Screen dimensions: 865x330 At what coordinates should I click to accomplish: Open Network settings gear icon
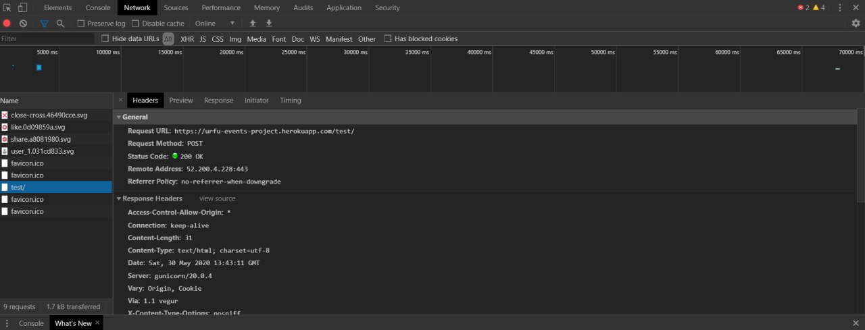pos(856,23)
